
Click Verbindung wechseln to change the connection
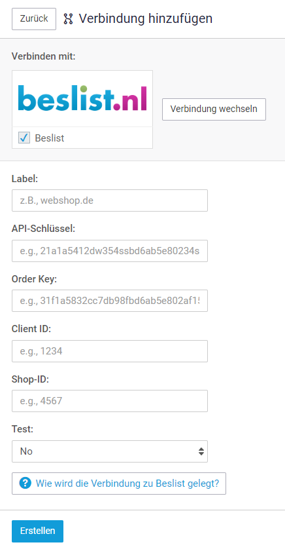(214, 109)
